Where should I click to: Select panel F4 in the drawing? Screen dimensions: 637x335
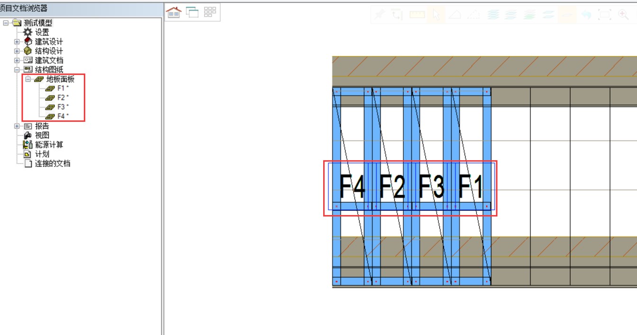[353, 186]
